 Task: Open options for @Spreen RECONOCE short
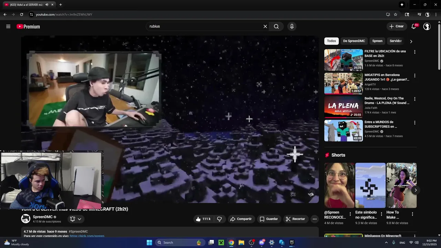(x=350, y=214)
